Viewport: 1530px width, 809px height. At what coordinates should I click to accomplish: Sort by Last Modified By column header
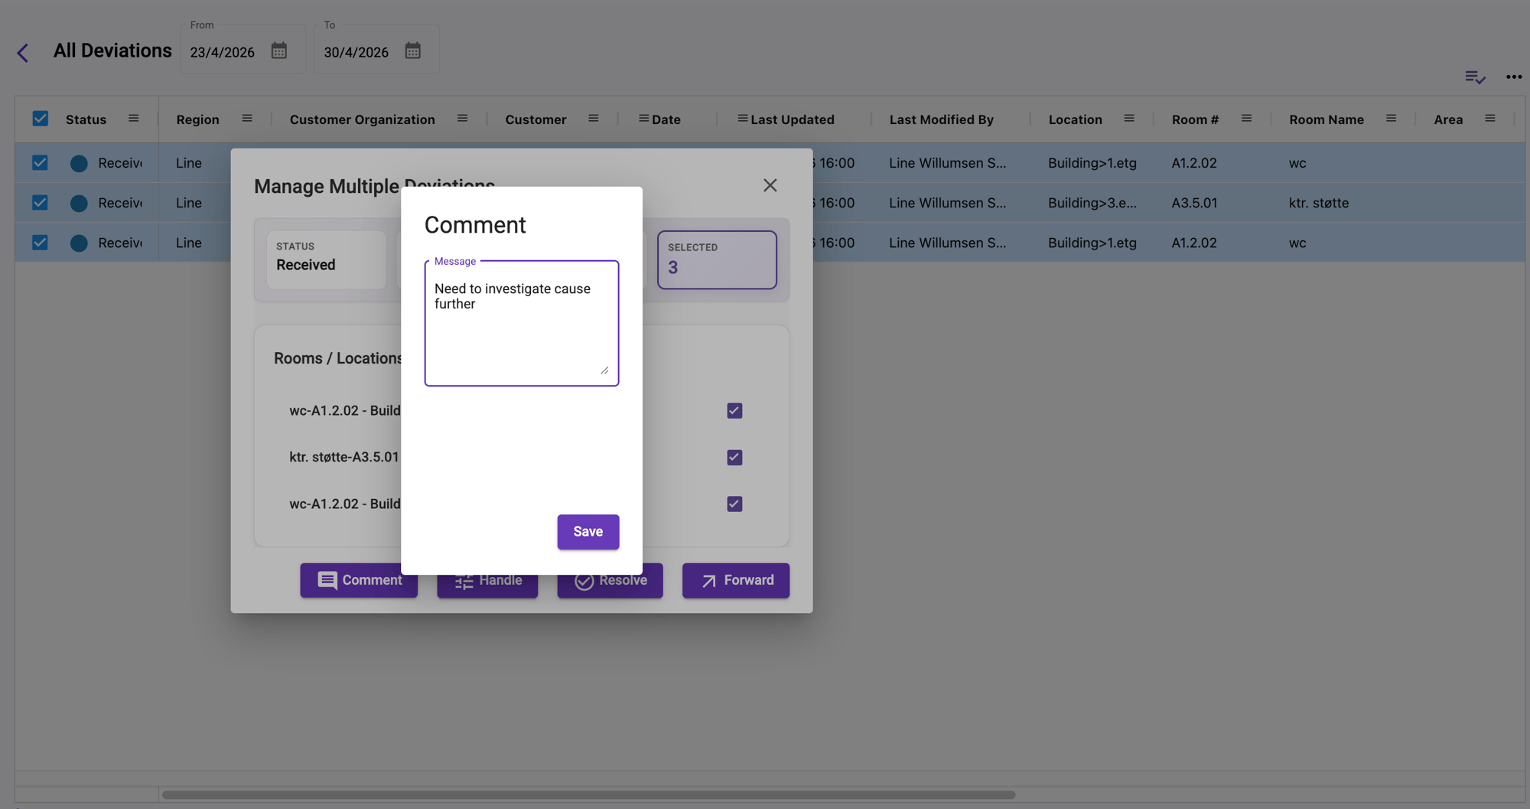click(942, 119)
